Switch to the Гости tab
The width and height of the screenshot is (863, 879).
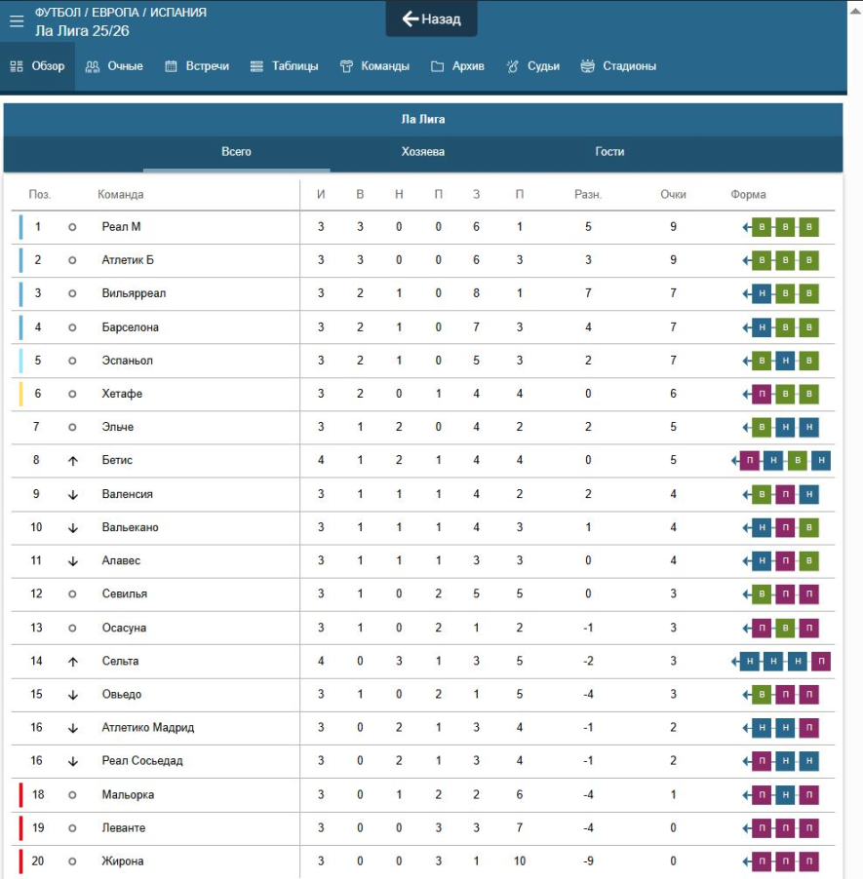pyautogui.click(x=609, y=152)
